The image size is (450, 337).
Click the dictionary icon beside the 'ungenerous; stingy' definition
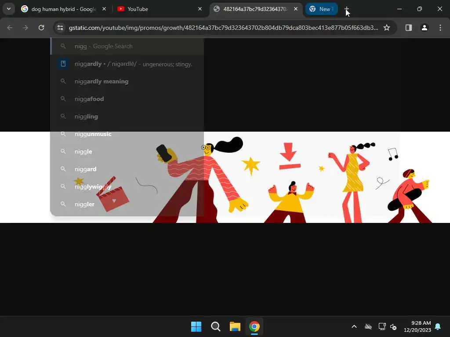tap(63, 64)
